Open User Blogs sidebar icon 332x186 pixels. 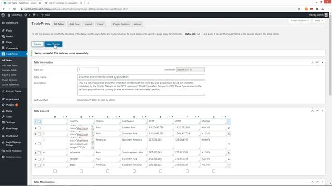pyautogui.click(x=3, y=128)
